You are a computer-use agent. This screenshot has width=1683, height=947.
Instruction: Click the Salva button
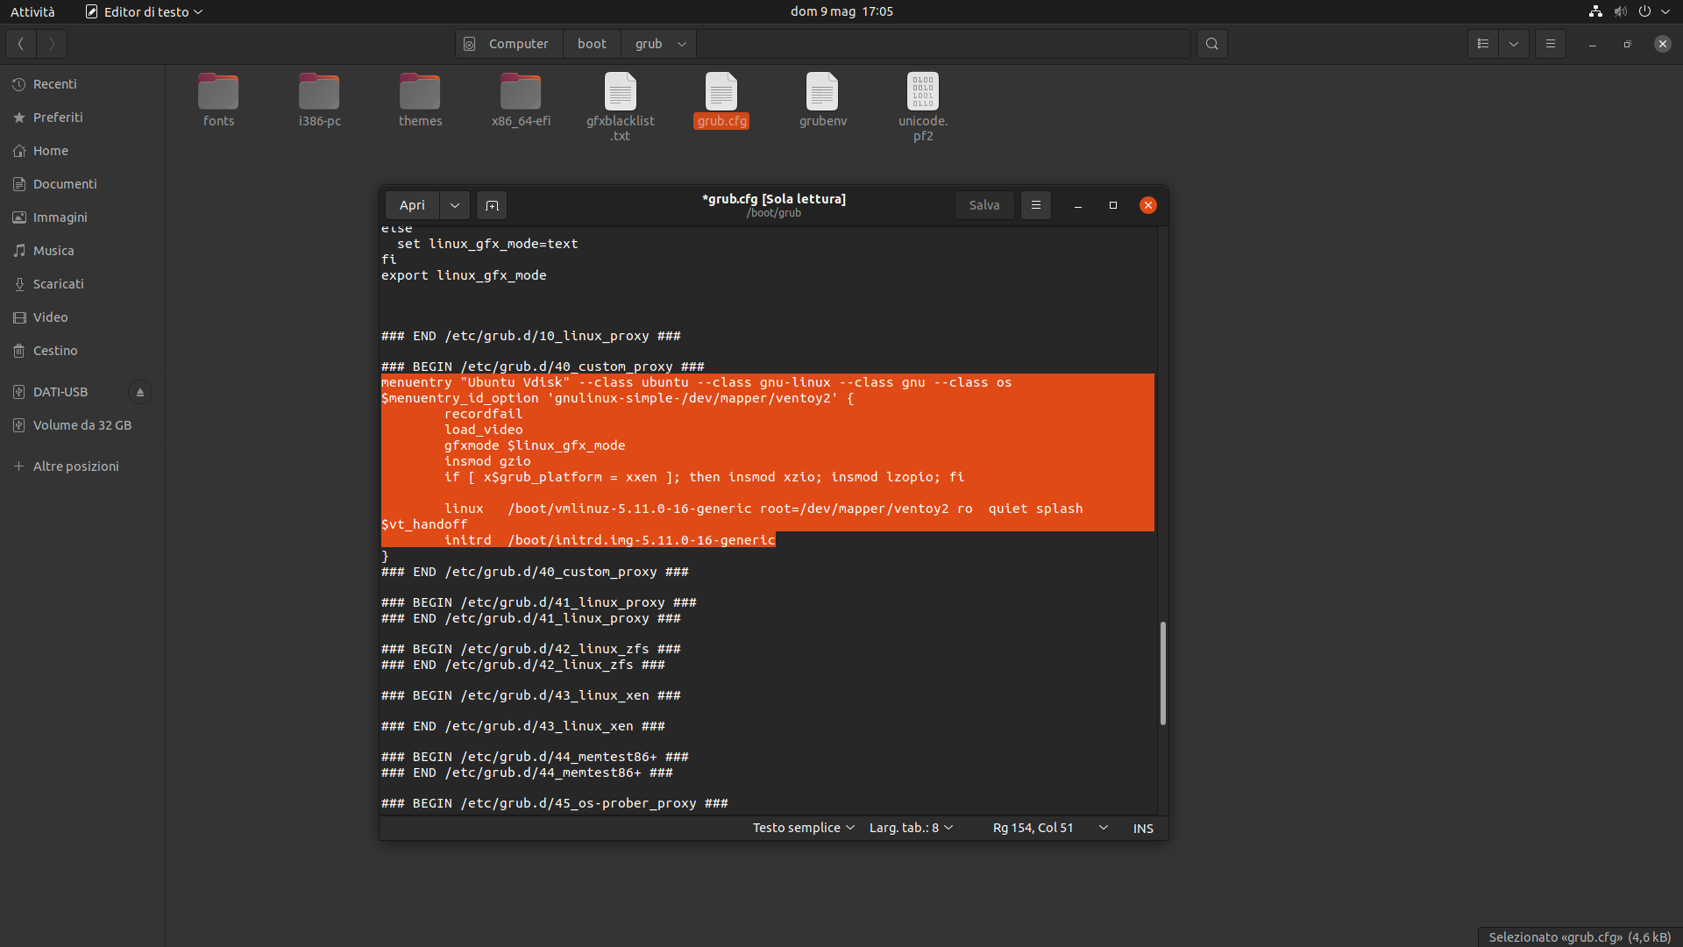pyautogui.click(x=984, y=205)
